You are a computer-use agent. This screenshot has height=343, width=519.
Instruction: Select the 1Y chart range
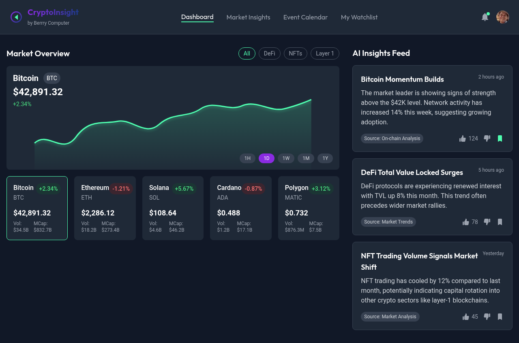pyautogui.click(x=325, y=158)
